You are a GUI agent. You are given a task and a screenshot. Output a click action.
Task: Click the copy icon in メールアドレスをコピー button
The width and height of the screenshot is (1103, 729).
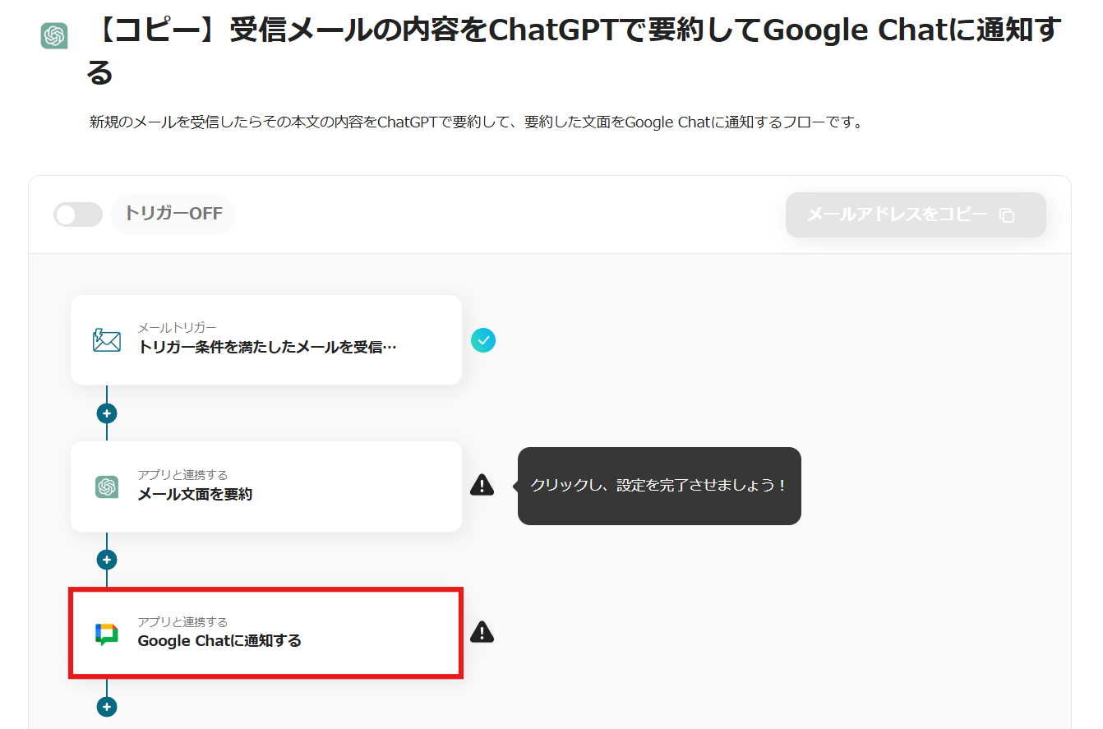1007,215
